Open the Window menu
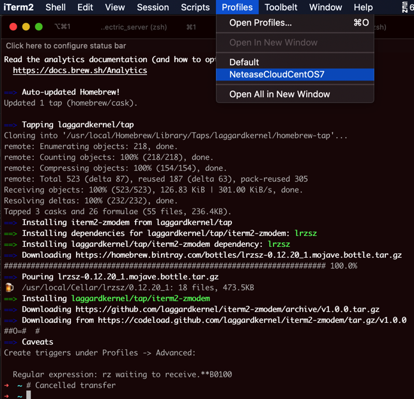The height and width of the screenshot is (399, 414). 326,7
